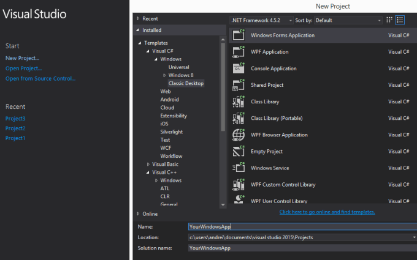417x260 pixels.
Task: Select the Workflow template category
Action: tap(171, 156)
